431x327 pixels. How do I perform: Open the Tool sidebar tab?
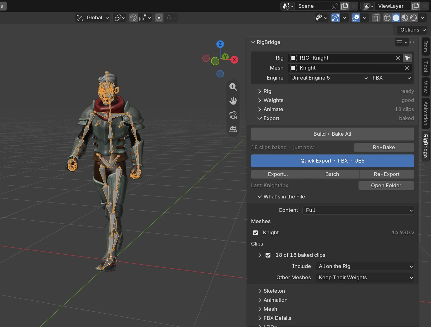click(x=425, y=66)
